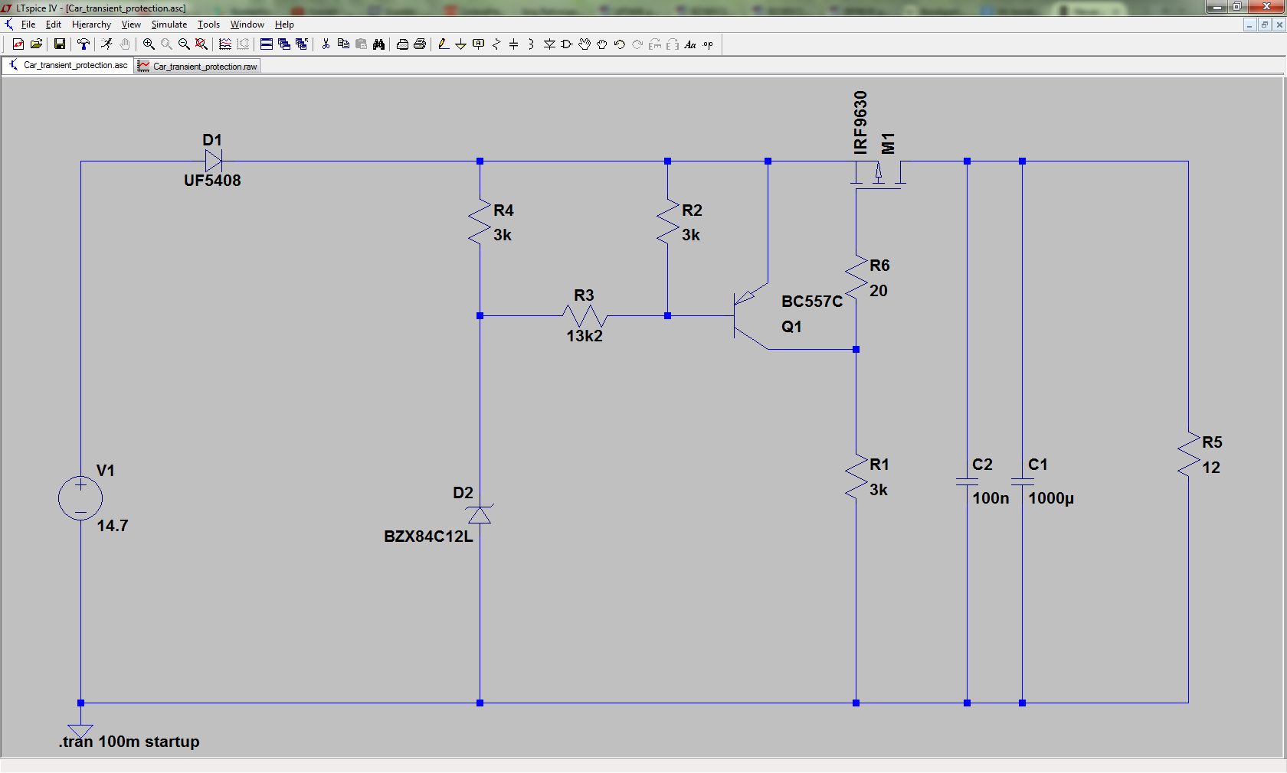The height and width of the screenshot is (773, 1287).
Task: Click the Zoom In magnifier icon
Action: [x=149, y=44]
